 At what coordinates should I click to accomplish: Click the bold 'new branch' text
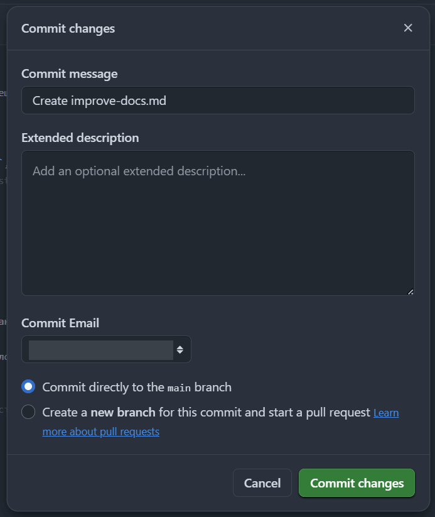pos(123,413)
